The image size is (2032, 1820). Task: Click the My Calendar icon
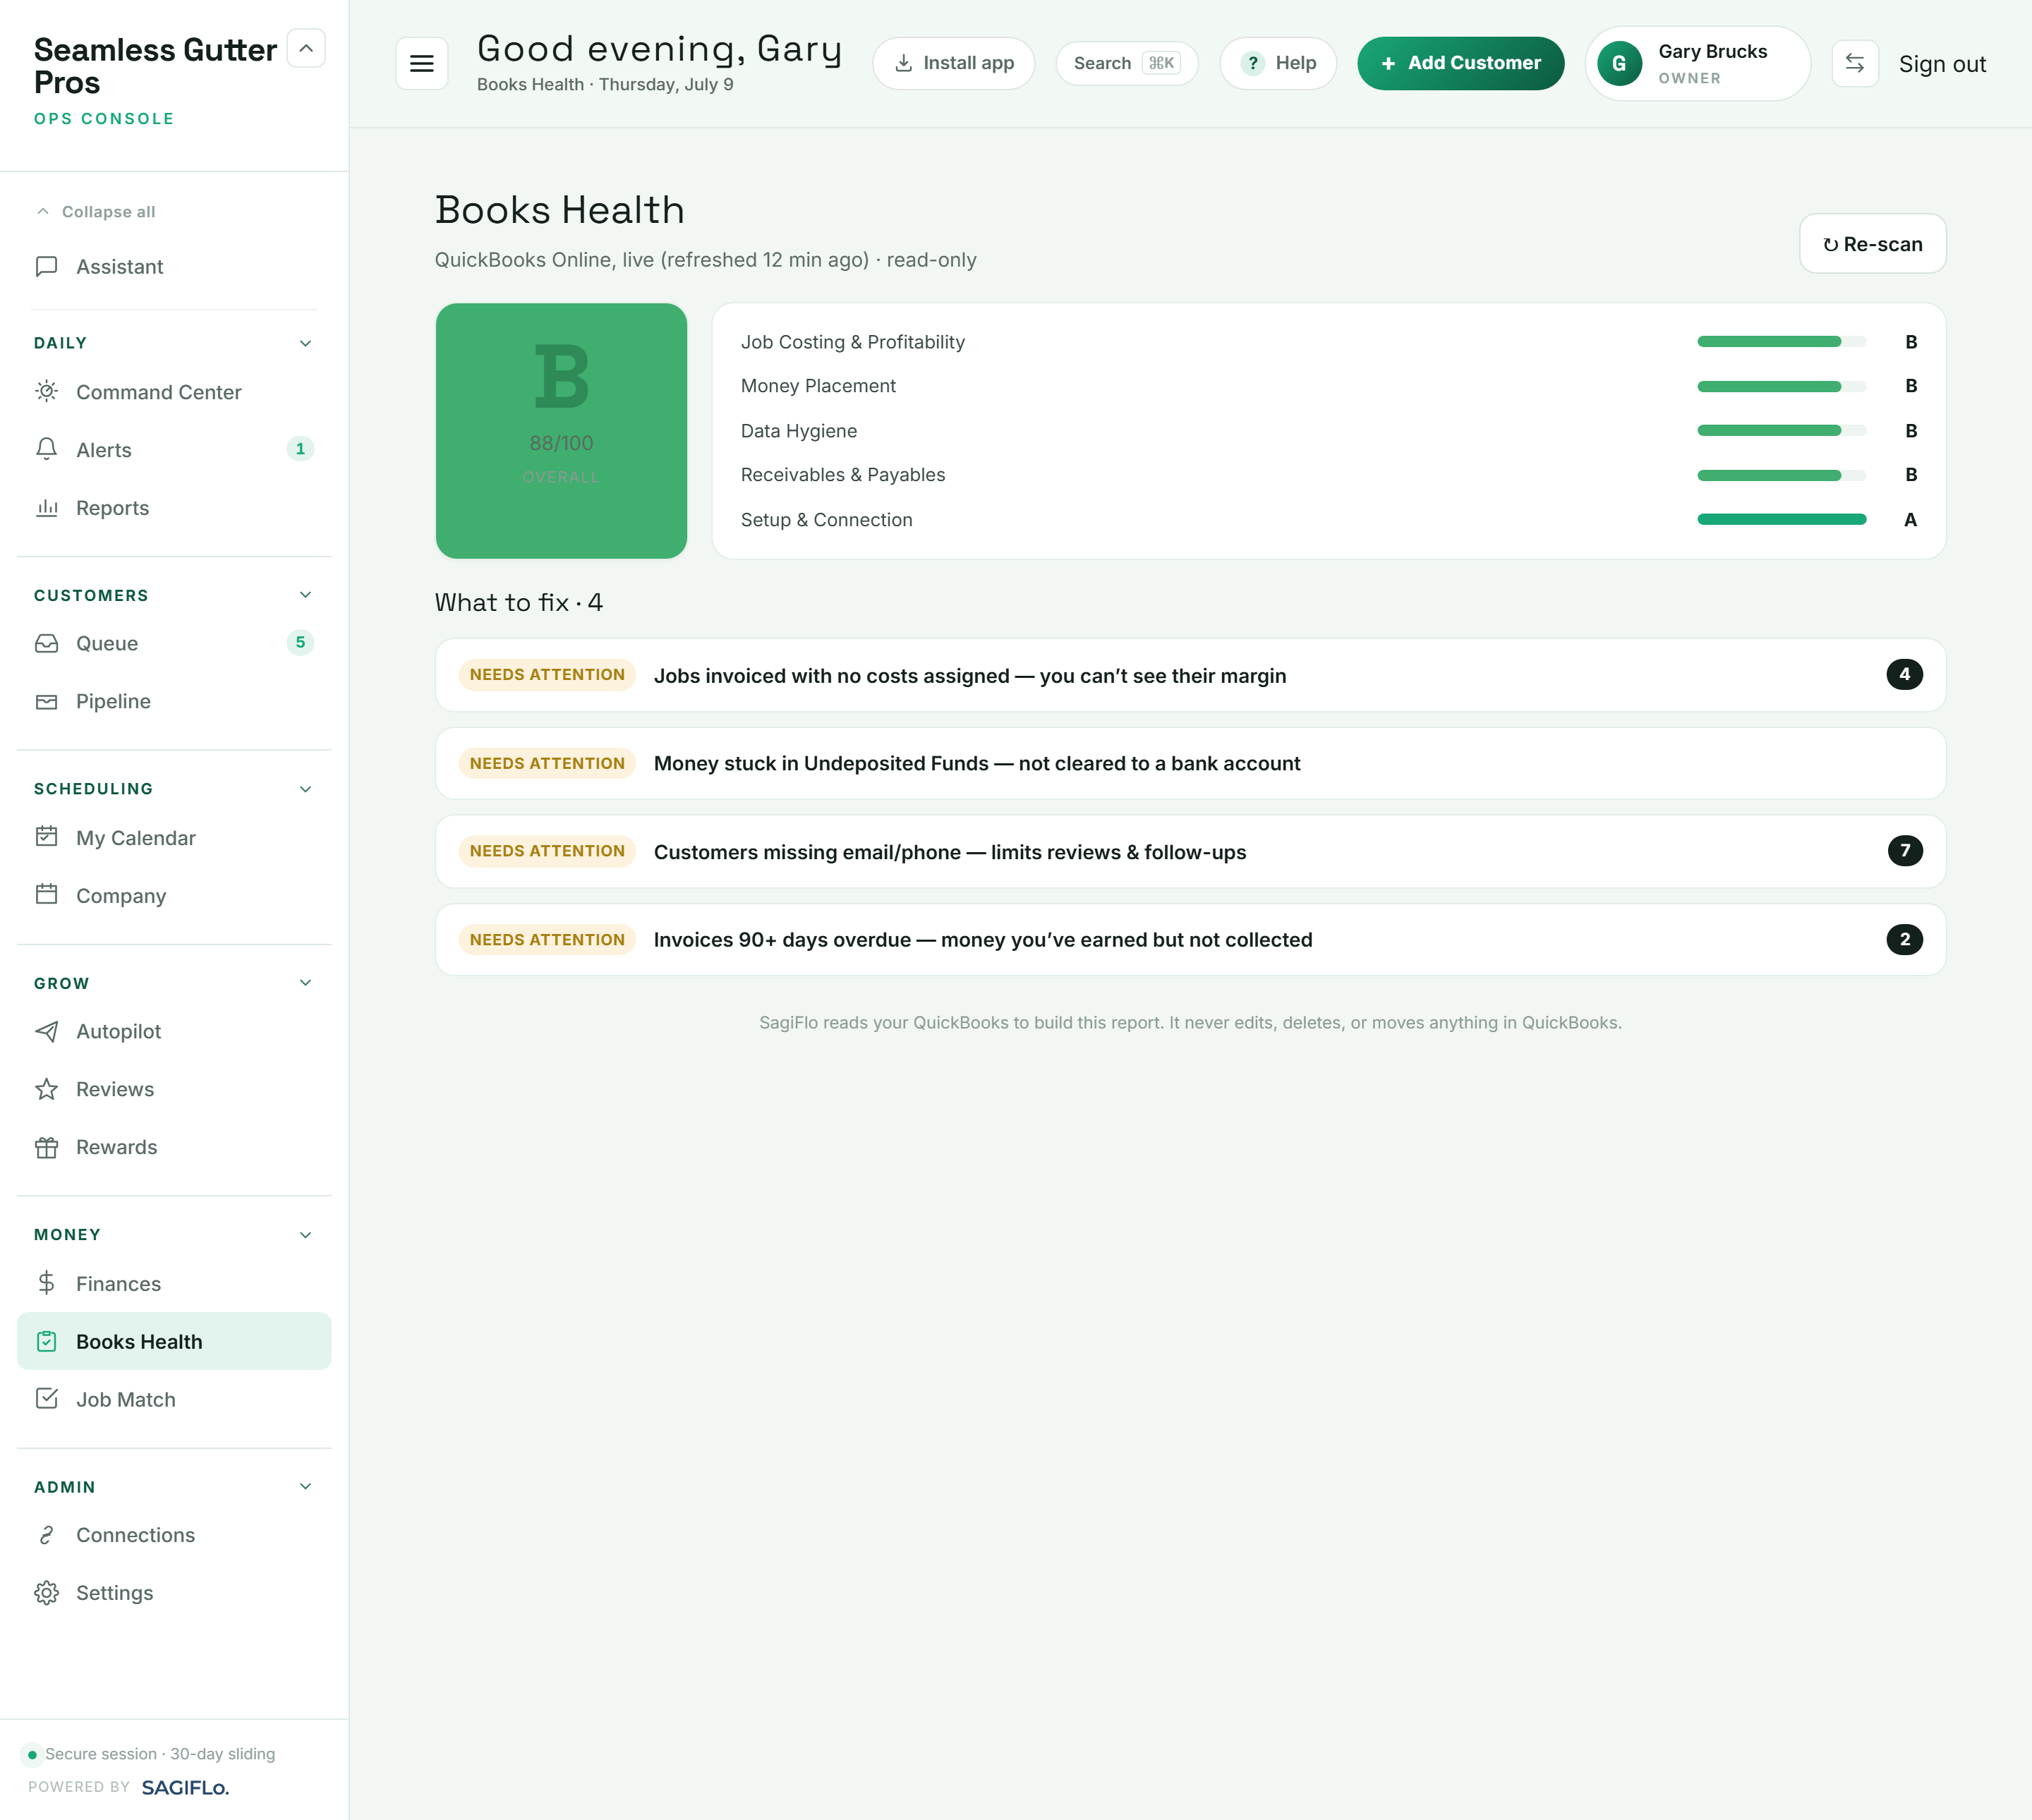pyautogui.click(x=46, y=836)
